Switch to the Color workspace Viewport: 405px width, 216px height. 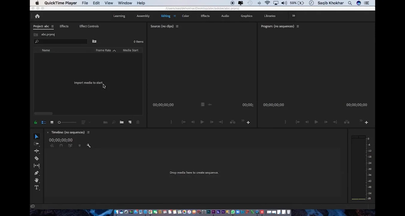(185, 16)
